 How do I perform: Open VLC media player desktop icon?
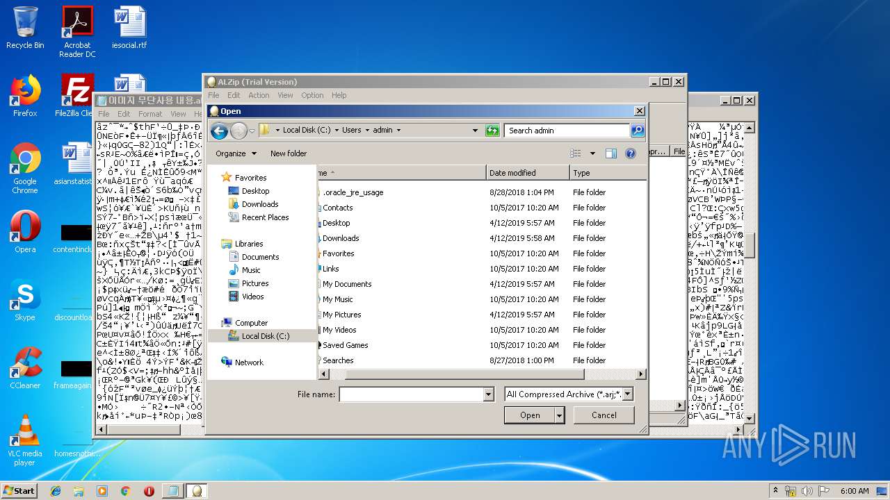pos(25,440)
